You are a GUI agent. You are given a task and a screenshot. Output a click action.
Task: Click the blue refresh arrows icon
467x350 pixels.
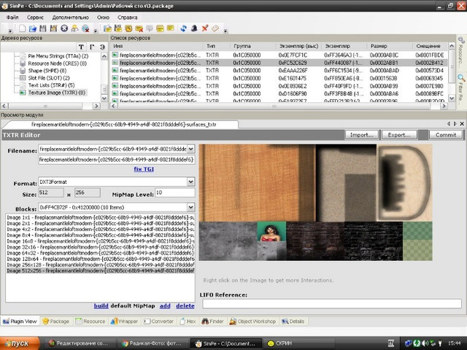point(184,28)
